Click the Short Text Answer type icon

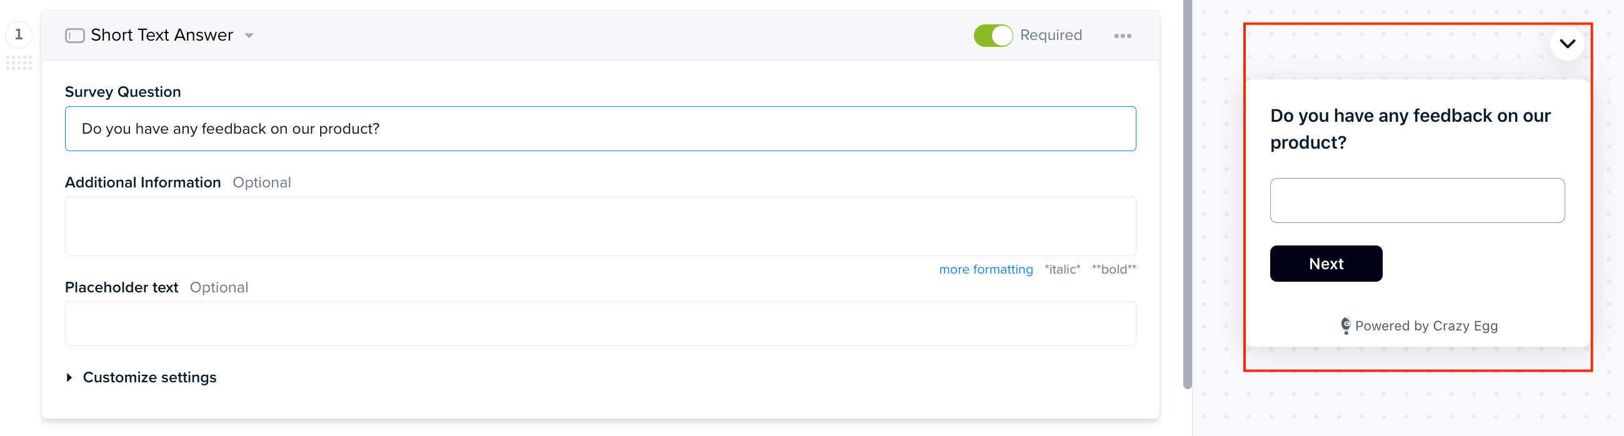pos(75,35)
